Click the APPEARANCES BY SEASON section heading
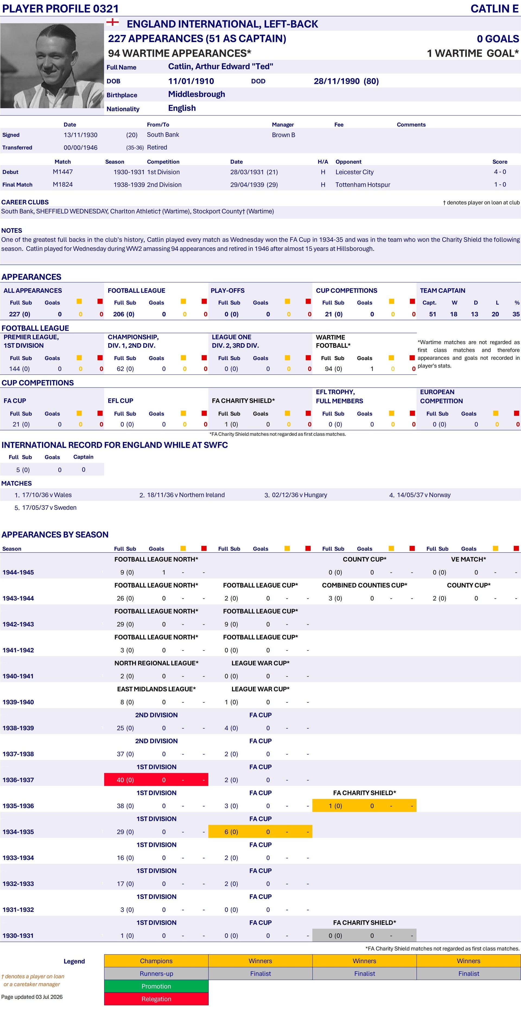The height and width of the screenshot is (1018, 521). pos(55,534)
